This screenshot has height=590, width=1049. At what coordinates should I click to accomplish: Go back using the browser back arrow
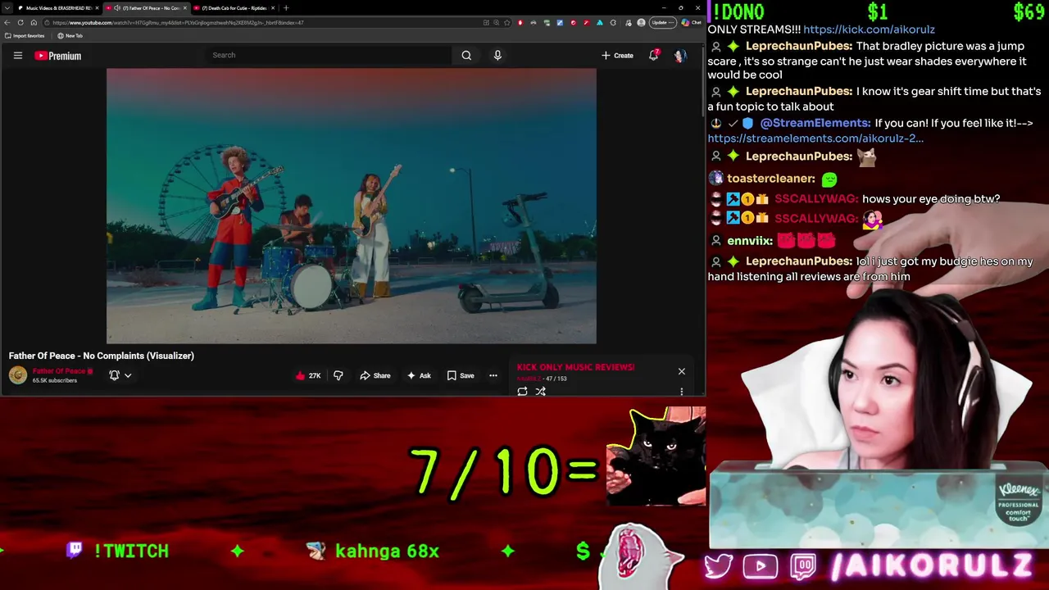pos(8,22)
